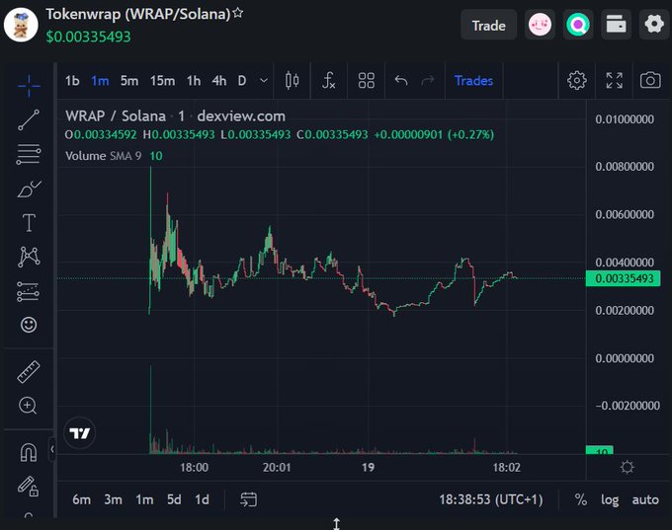Click the green $0.00335493 header price
Image resolution: width=672 pixels, height=530 pixels.
[x=88, y=37]
